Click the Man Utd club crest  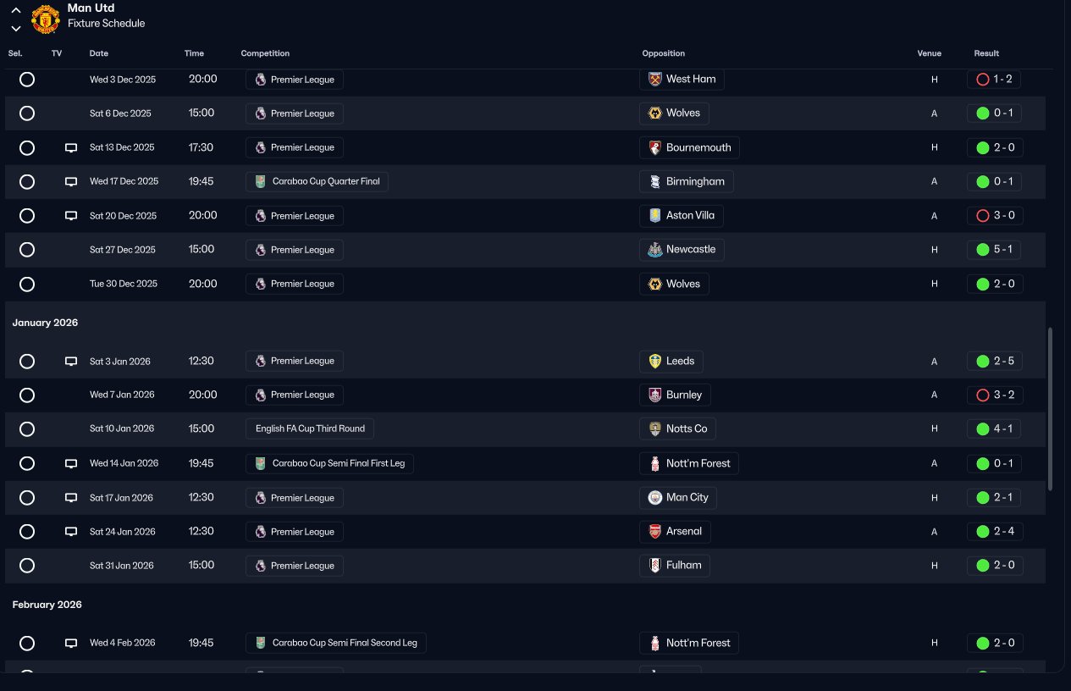coord(46,19)
